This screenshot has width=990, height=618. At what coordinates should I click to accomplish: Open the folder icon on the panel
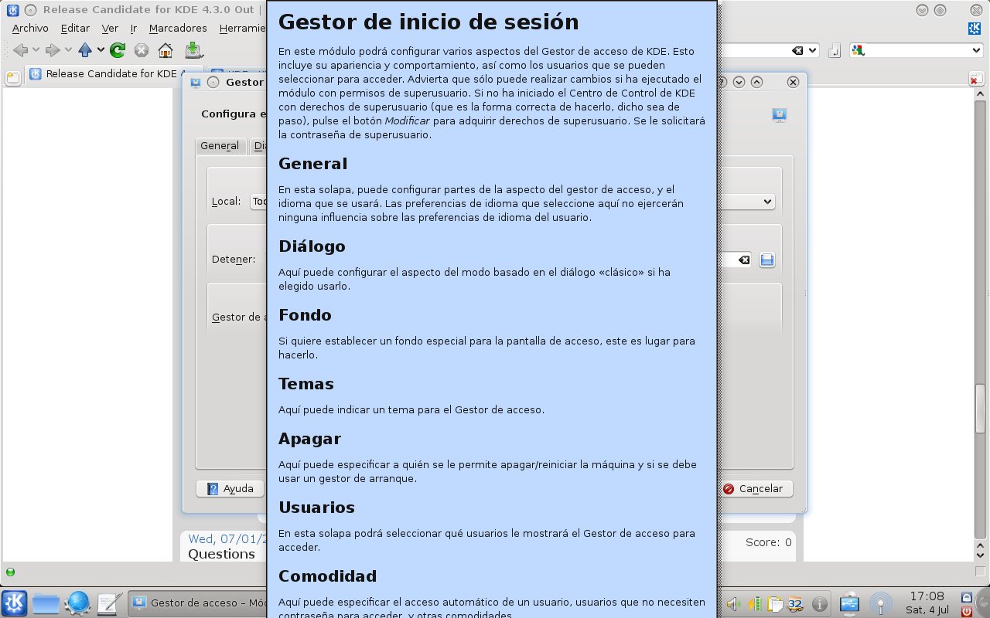click(x=46, y=603)
